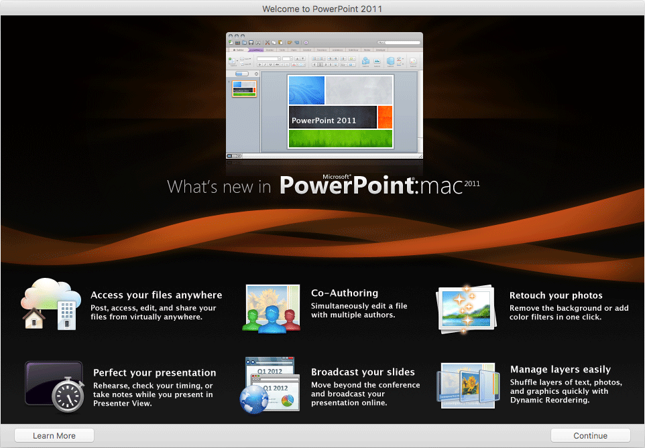
Task: Click the stopwatch presentation icon
Action: point(55,386)
